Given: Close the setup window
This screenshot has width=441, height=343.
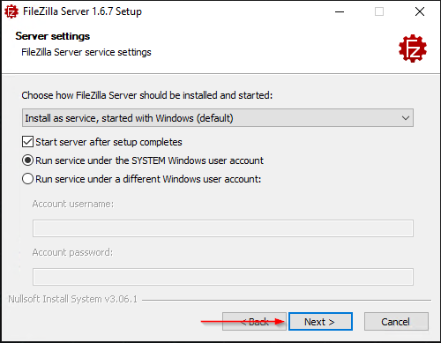Looking at the screenshot, I should pos(420,11).
